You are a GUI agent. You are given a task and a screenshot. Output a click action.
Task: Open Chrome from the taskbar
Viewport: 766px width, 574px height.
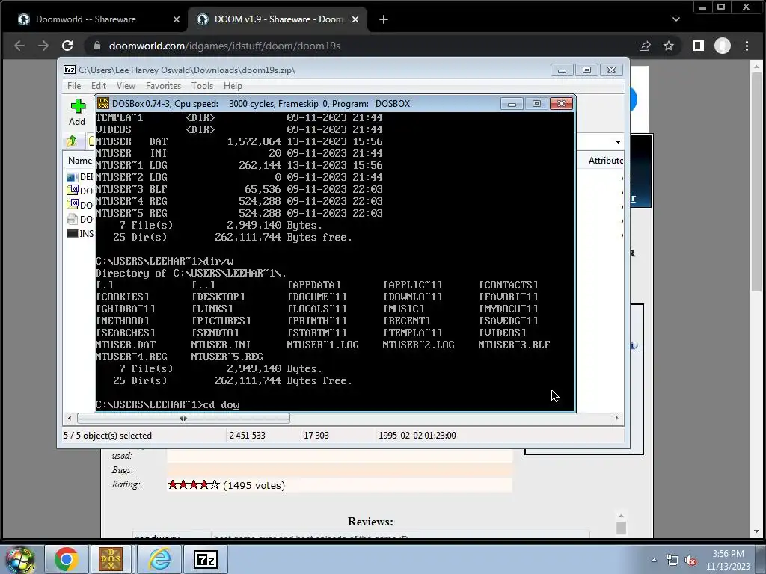coord(67,559)
